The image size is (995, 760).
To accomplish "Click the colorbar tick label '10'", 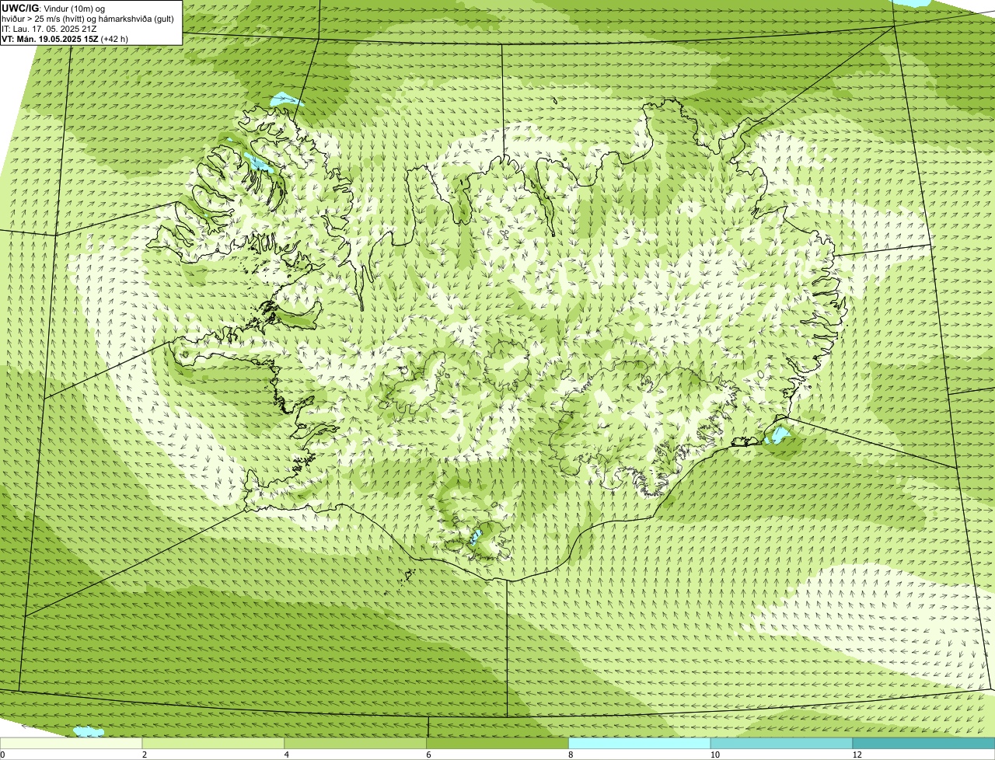I will [x=714, y=755].
